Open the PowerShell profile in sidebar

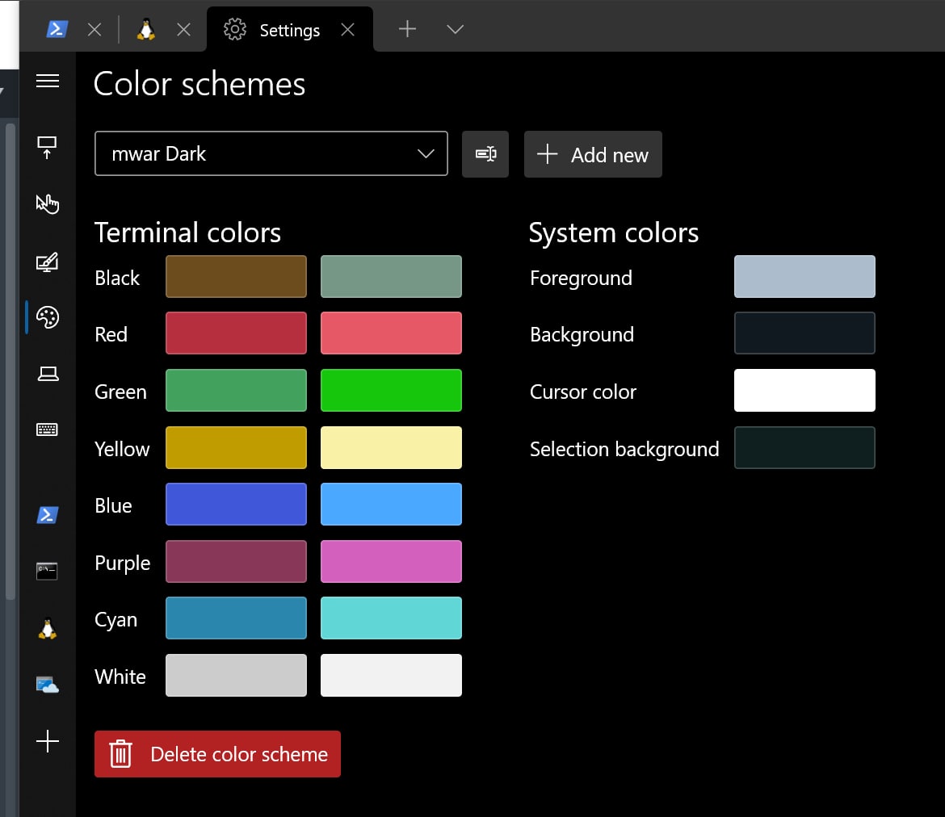(48, 514)
